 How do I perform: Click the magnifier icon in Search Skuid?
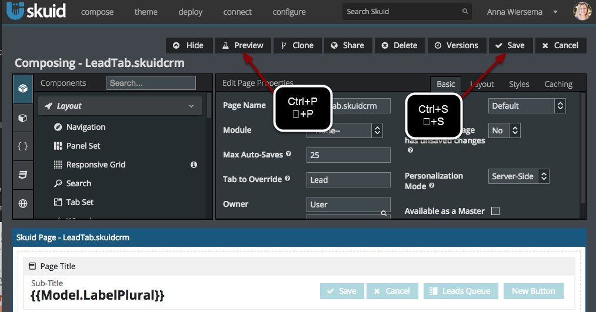tap(465, 11)
